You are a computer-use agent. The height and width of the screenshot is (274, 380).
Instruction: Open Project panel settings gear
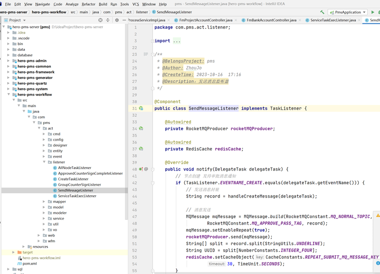(117, 20)
